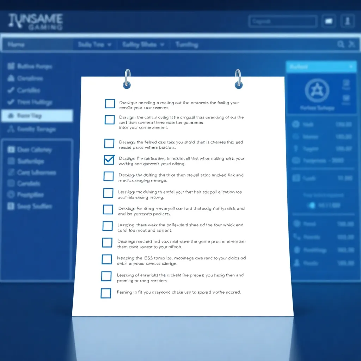Click the mail icon beside the search field

tap(329, 21)
